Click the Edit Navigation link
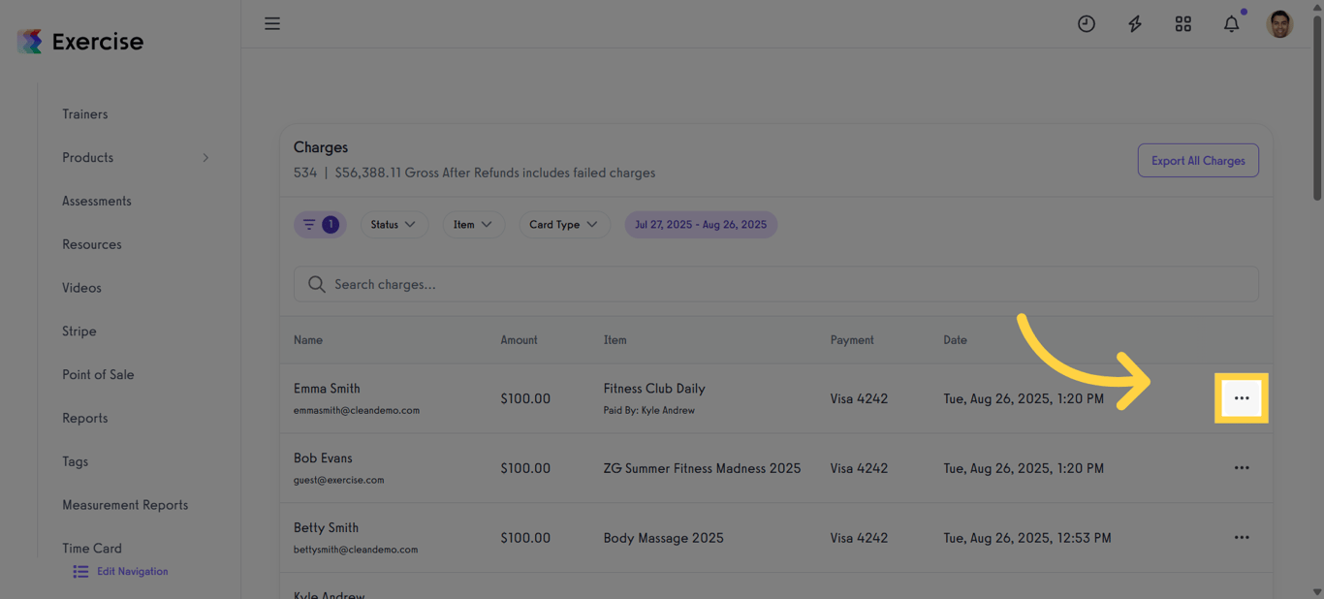Screen dimensions: 1324x599 pyautogui.click(x=132, y=572)
